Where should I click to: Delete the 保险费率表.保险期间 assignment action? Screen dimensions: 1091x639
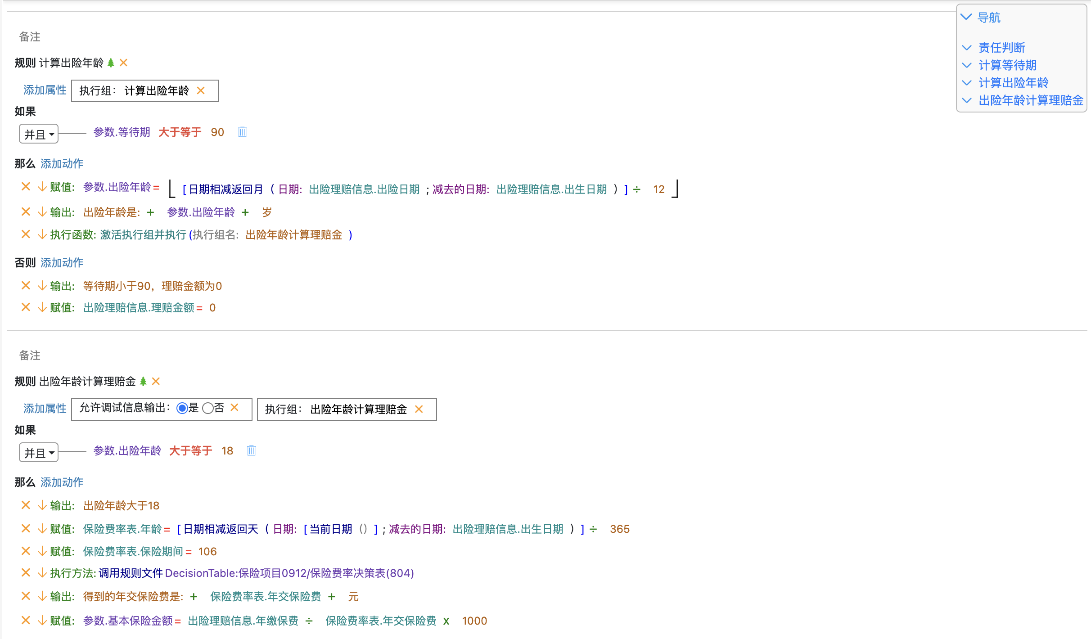[x=26, y=552]
